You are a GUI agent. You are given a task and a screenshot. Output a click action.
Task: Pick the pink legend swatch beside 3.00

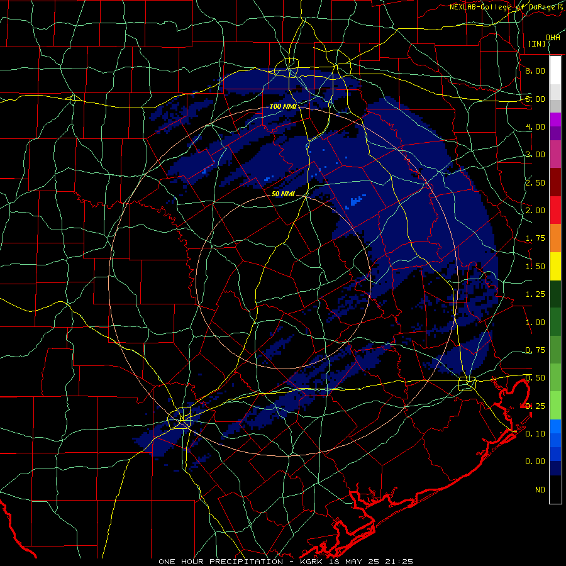tap(555, 154)
